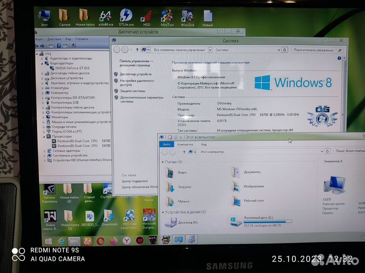
Task: Click the help icon in Система window
Action: 339,58
